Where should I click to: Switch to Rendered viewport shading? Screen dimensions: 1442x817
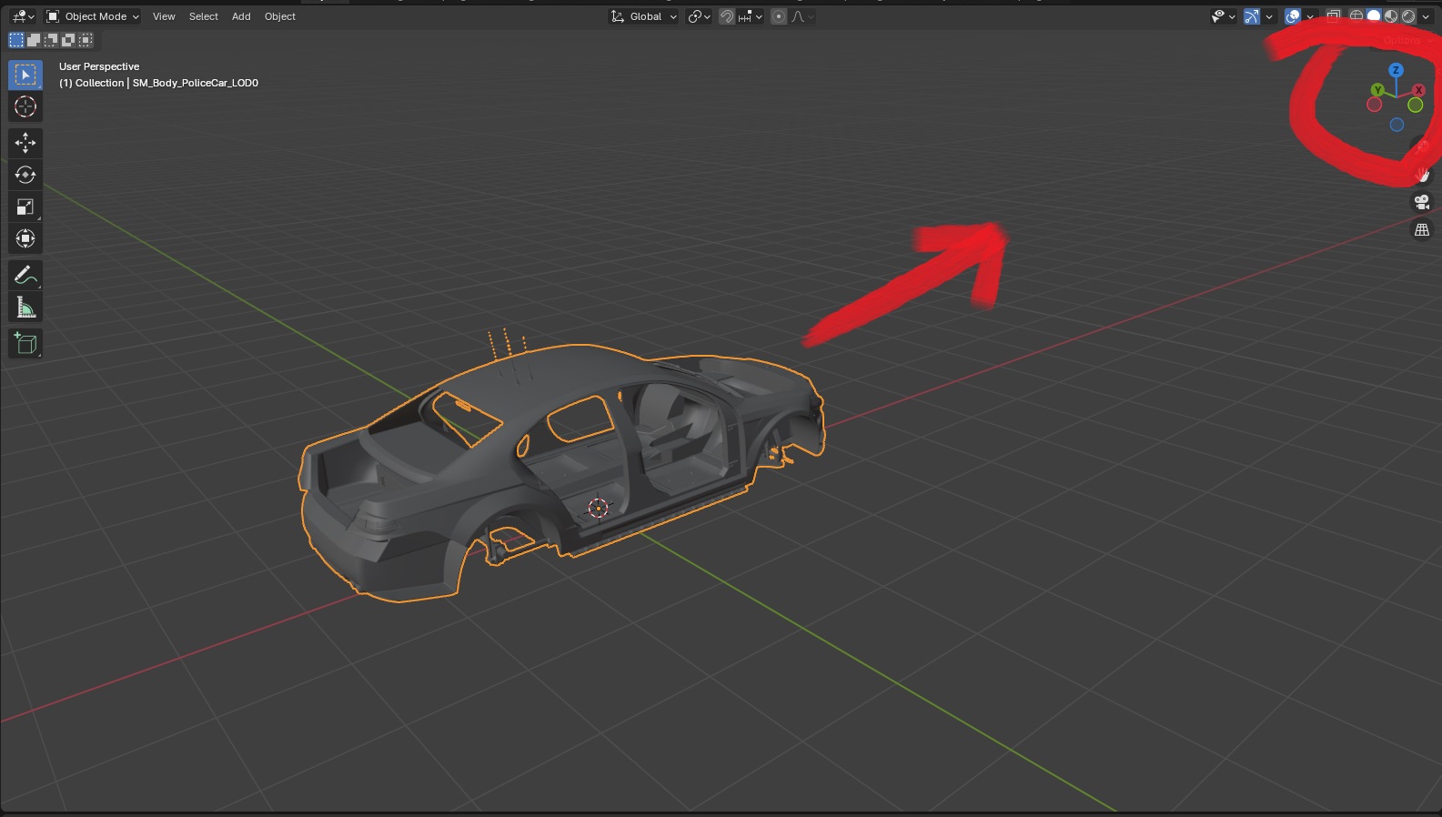click(1408, 16)
